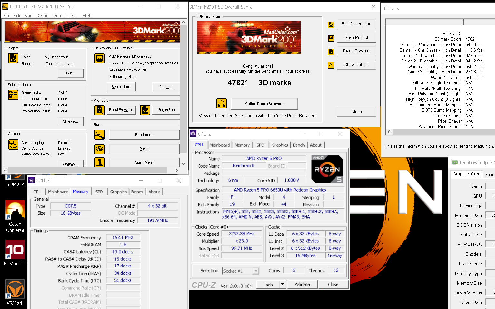
Task: Click the Memory Type DDR5 field
Action: (71, 206)
